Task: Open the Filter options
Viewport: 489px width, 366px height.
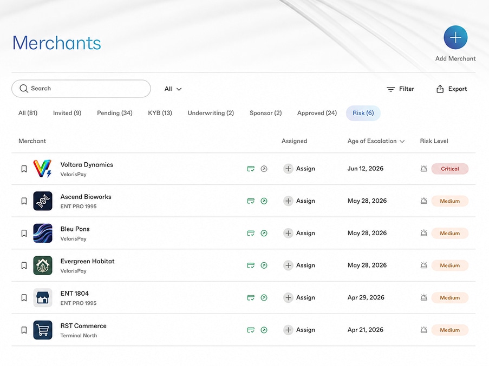Action: click(400, 89)
